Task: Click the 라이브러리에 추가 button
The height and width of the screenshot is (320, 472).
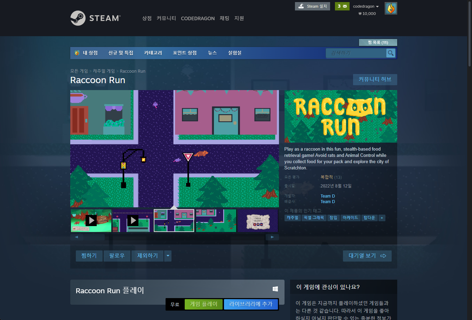Action: click(x=251, y=304)
